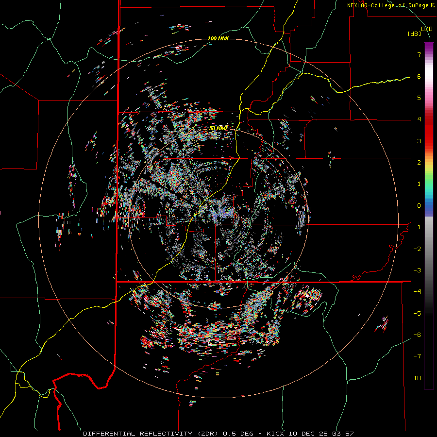Select the -1 dB scale label

[x=417, y=227]
